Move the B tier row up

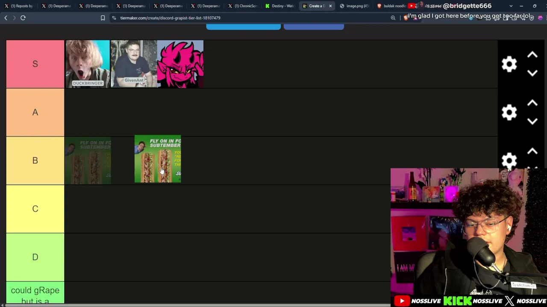point(532,151)
